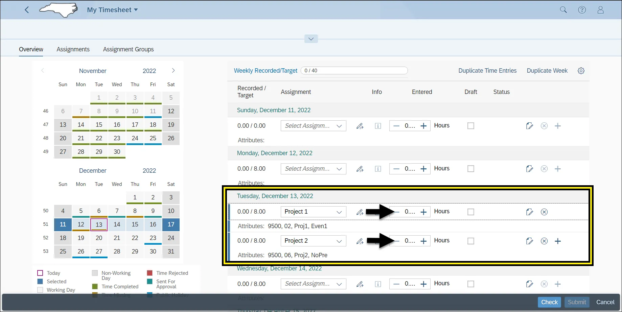Select December 14 in the calendar

[x=117, y=224]
